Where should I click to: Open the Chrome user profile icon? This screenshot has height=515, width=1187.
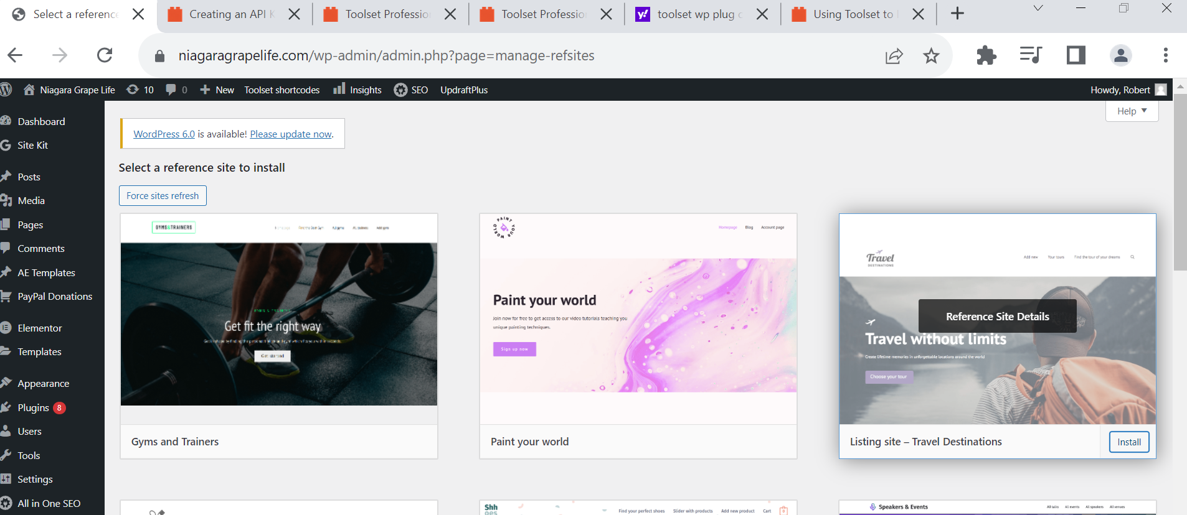click(x=1120, y=55)
